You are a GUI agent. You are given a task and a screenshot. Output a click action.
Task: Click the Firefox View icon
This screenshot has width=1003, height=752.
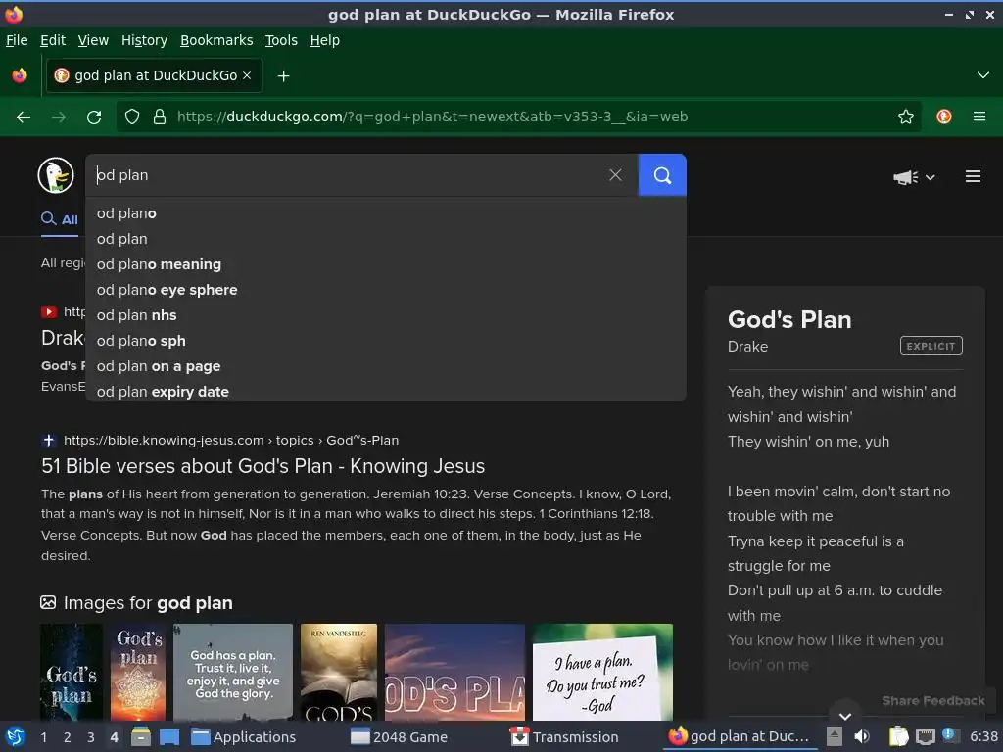click(x=20, y=75)
